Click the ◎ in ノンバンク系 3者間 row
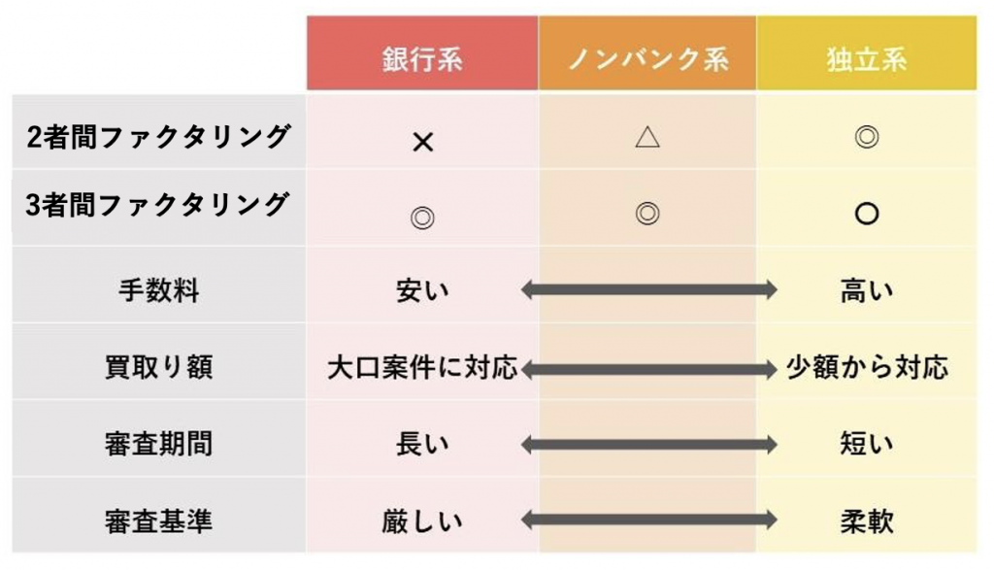The width and height of the screenshot is (994, 571). click(647, 214)
